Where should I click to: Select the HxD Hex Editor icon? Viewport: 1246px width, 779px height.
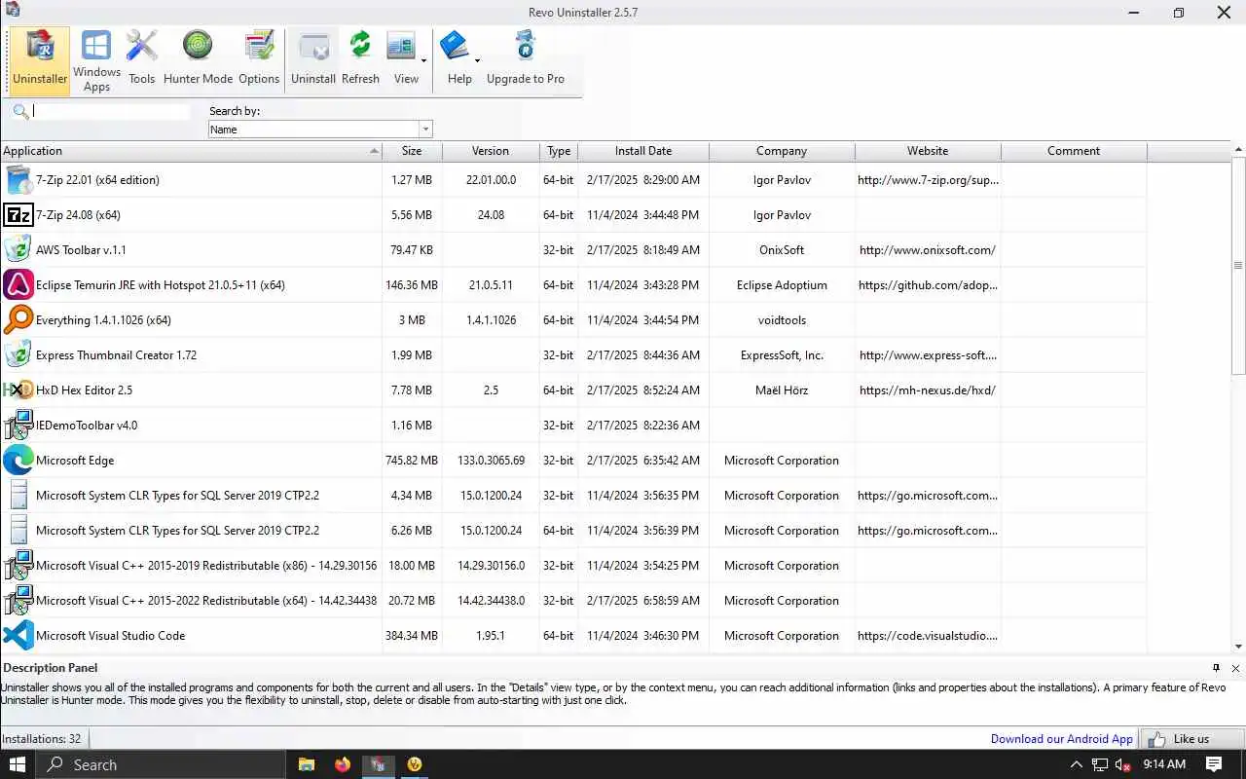pyautogui.click(x=18, y=390)
